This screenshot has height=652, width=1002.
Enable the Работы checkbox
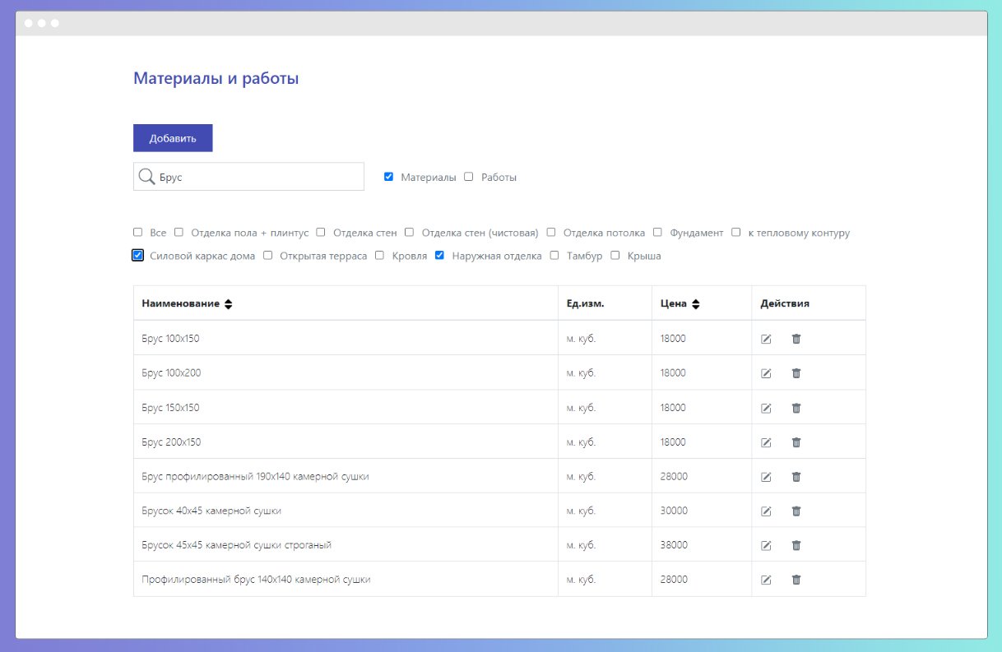pos(469,177)
